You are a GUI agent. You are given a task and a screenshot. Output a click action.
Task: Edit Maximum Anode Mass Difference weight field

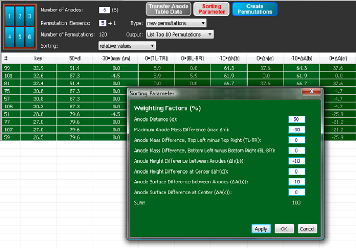[296, 130]
